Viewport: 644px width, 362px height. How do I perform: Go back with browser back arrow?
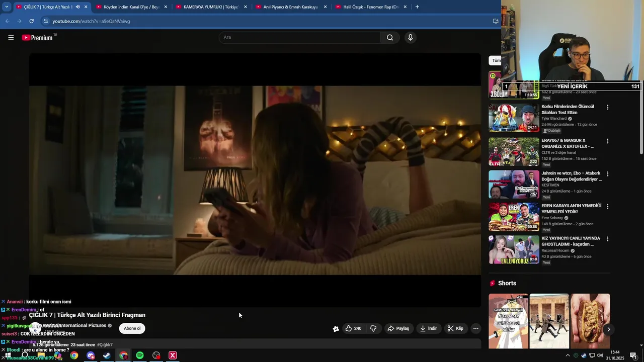click(x=7, y=21)
